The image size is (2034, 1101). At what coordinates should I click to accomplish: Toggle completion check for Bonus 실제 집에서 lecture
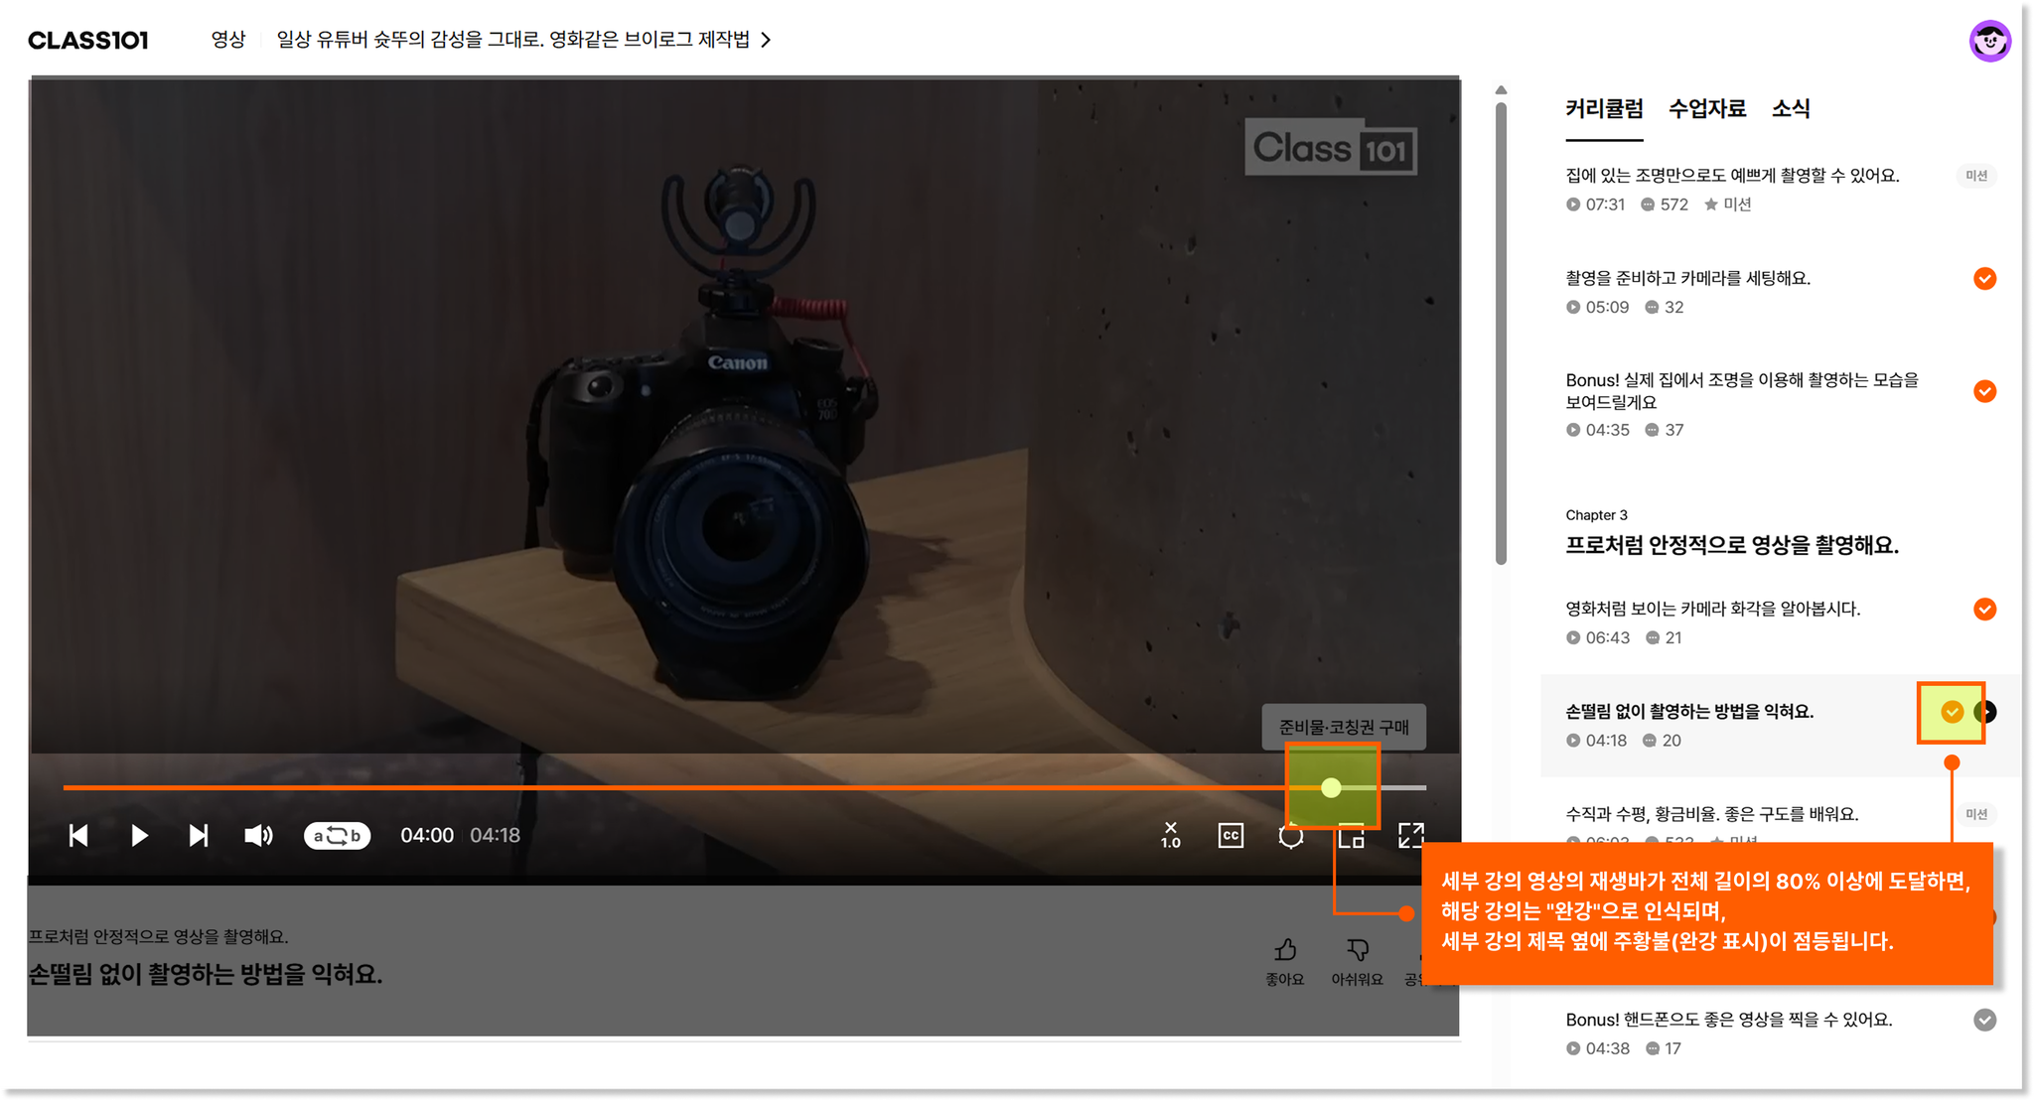click(x=1984, y=391)
